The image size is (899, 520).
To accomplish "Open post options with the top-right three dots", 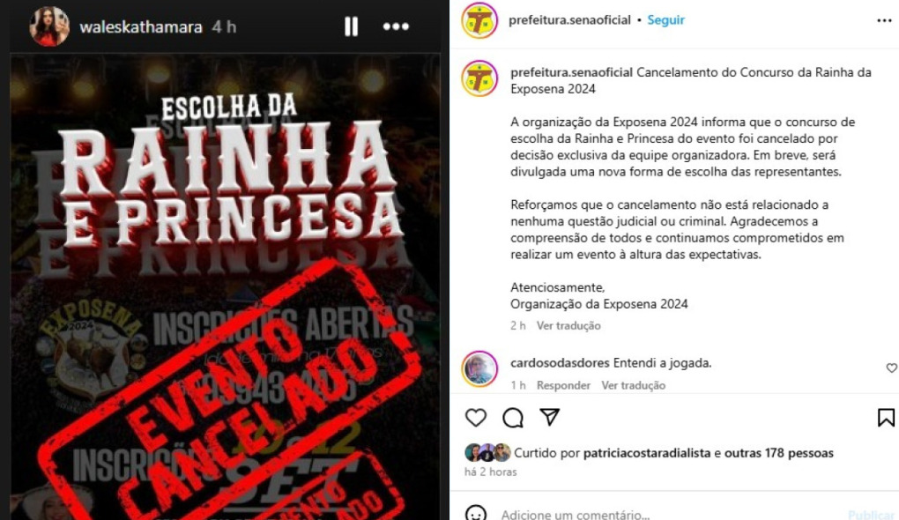I will tap(884, 20).
